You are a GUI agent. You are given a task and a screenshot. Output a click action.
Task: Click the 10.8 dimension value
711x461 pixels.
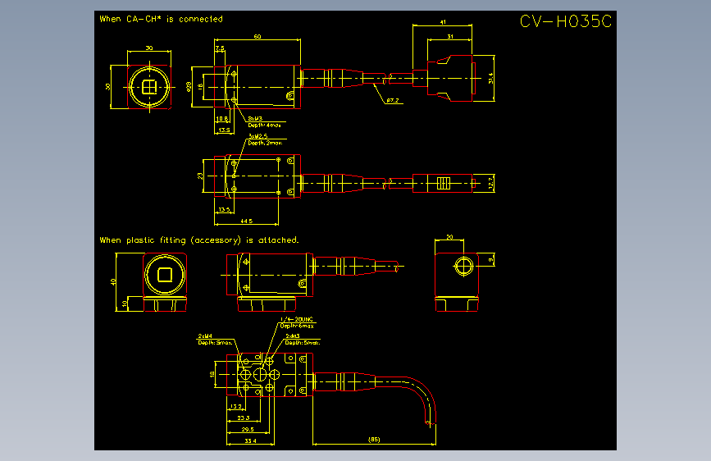[221, 119]
